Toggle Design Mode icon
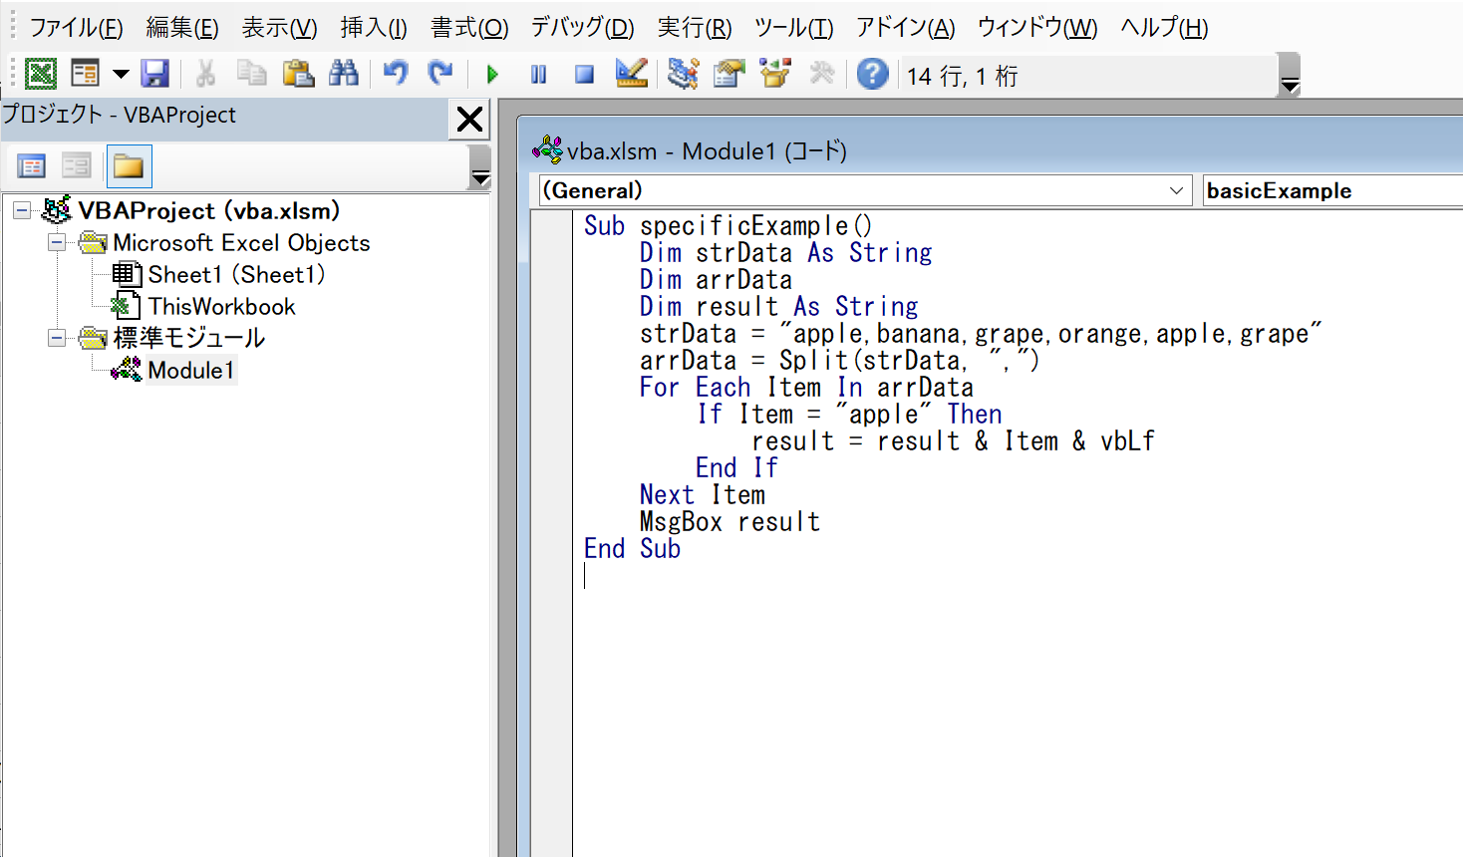This screenshot has width=1463, height=857. [632, 74]
